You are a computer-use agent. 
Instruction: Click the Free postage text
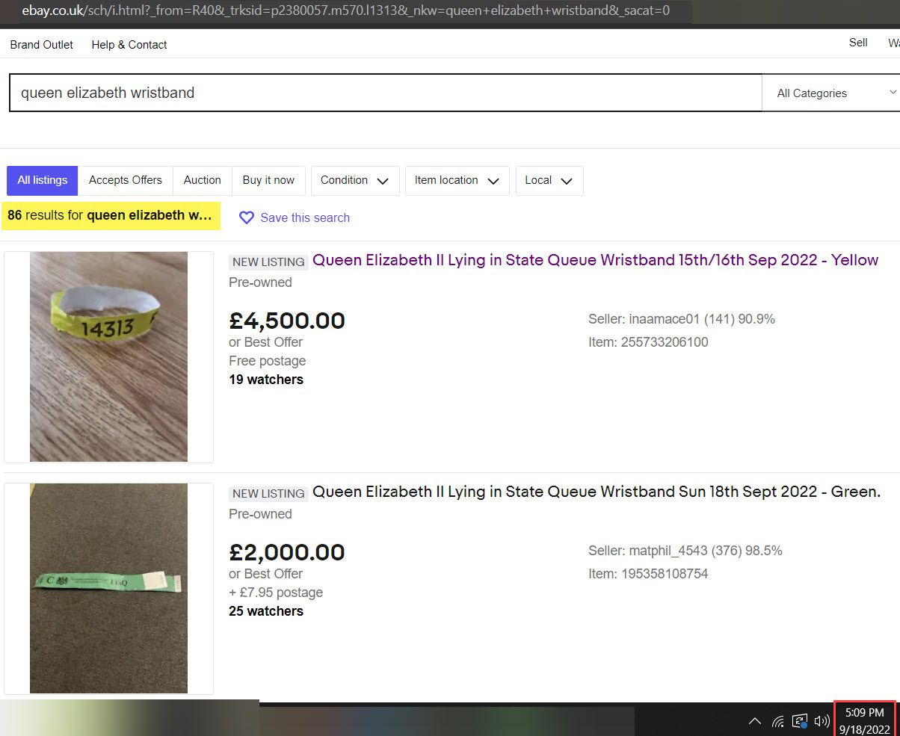point(268,361)
